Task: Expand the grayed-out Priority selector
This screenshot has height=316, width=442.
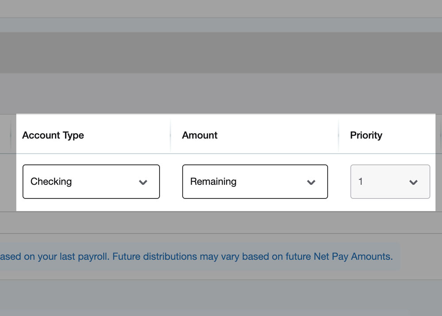Action: (390, 181)
